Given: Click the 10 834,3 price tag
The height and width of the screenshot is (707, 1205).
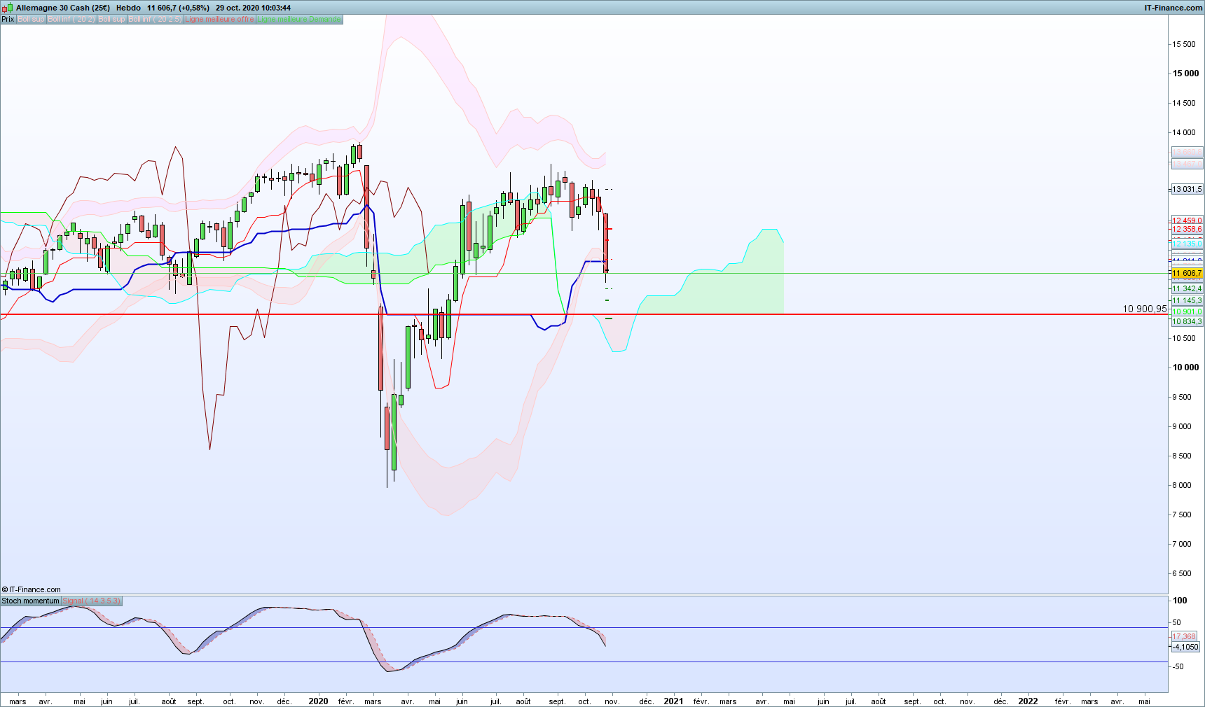Looking at the screenshot, I should pyautogui.click(x=1187, y=321).
